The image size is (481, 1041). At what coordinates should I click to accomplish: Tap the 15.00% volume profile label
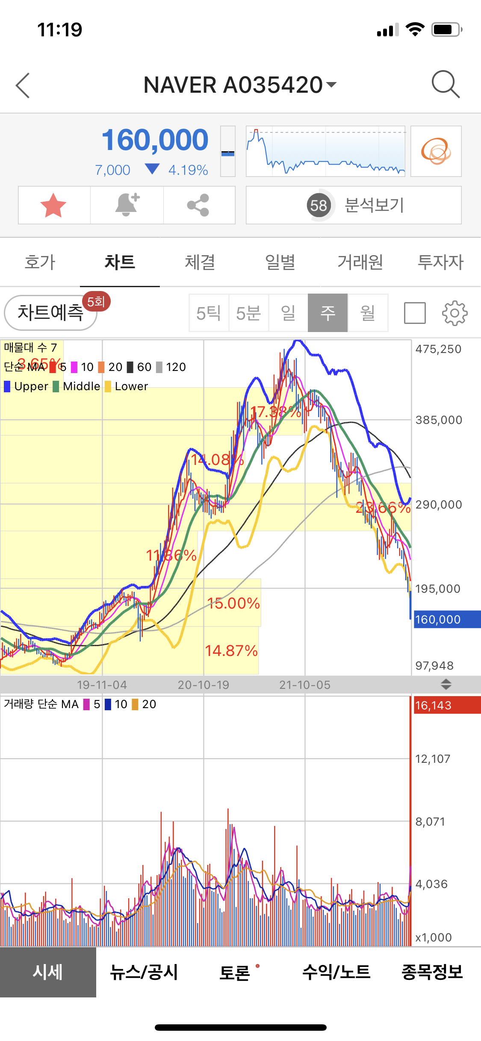click(233, 603)
